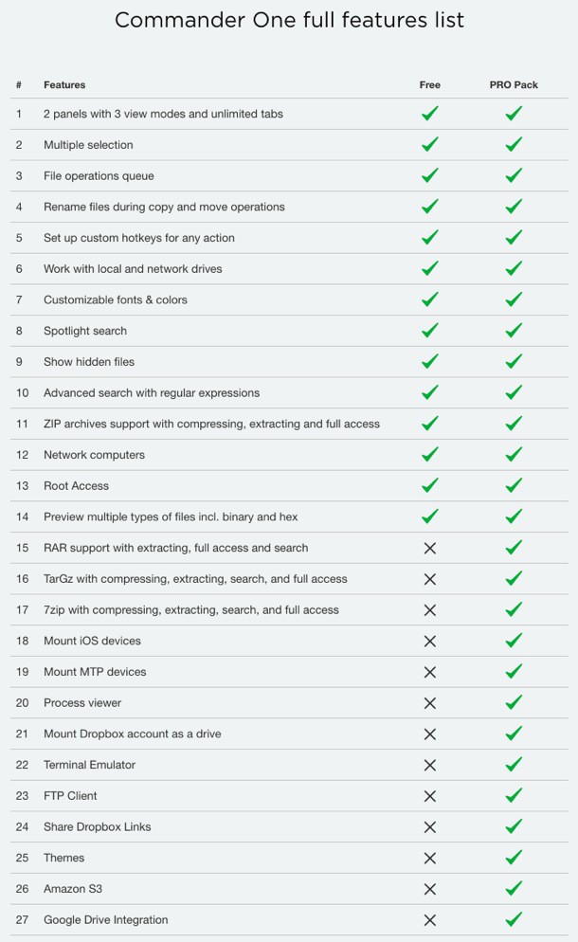Click the Features column header
578x942 pixels.
64,85
